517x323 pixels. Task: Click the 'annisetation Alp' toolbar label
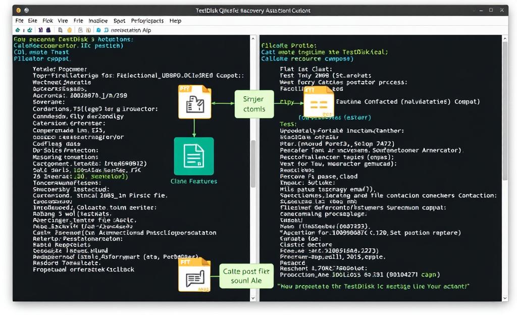tap(131, 30)
